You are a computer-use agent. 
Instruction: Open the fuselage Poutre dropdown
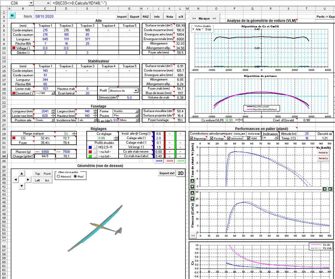point(137,116)
